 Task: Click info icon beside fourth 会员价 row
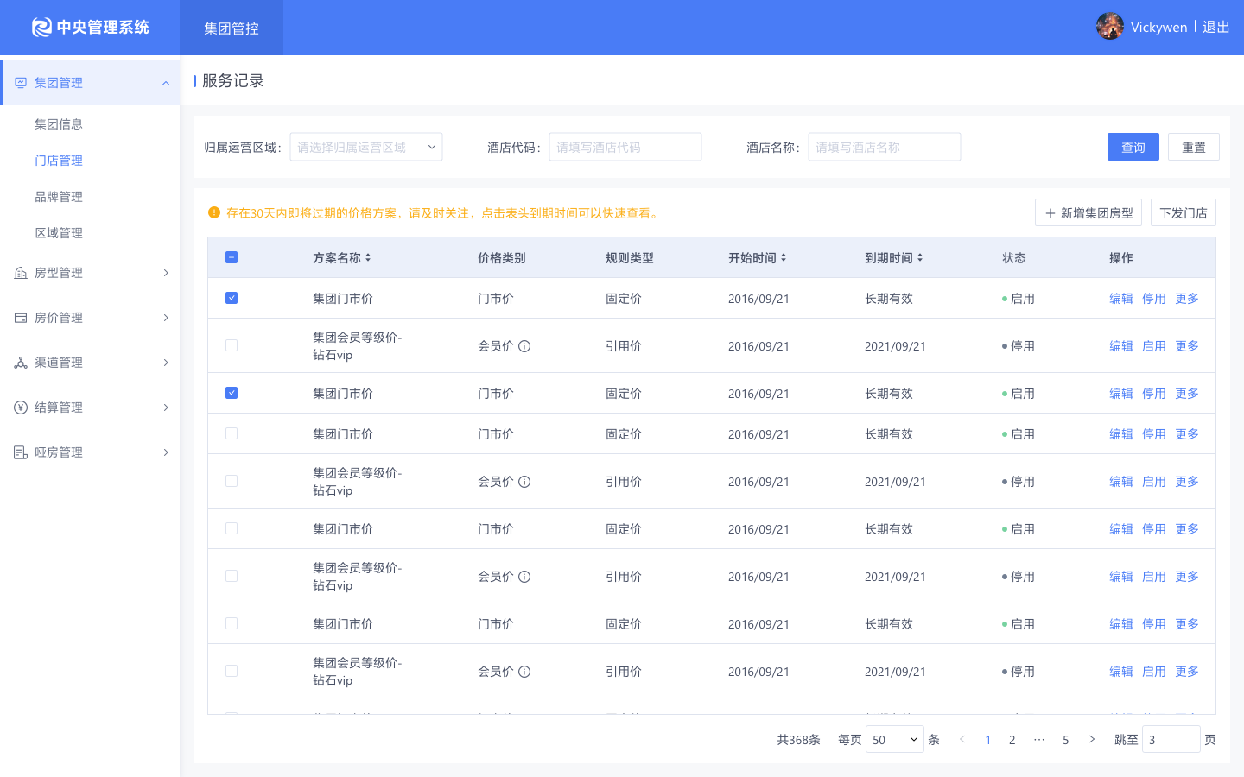click(524, 672)
